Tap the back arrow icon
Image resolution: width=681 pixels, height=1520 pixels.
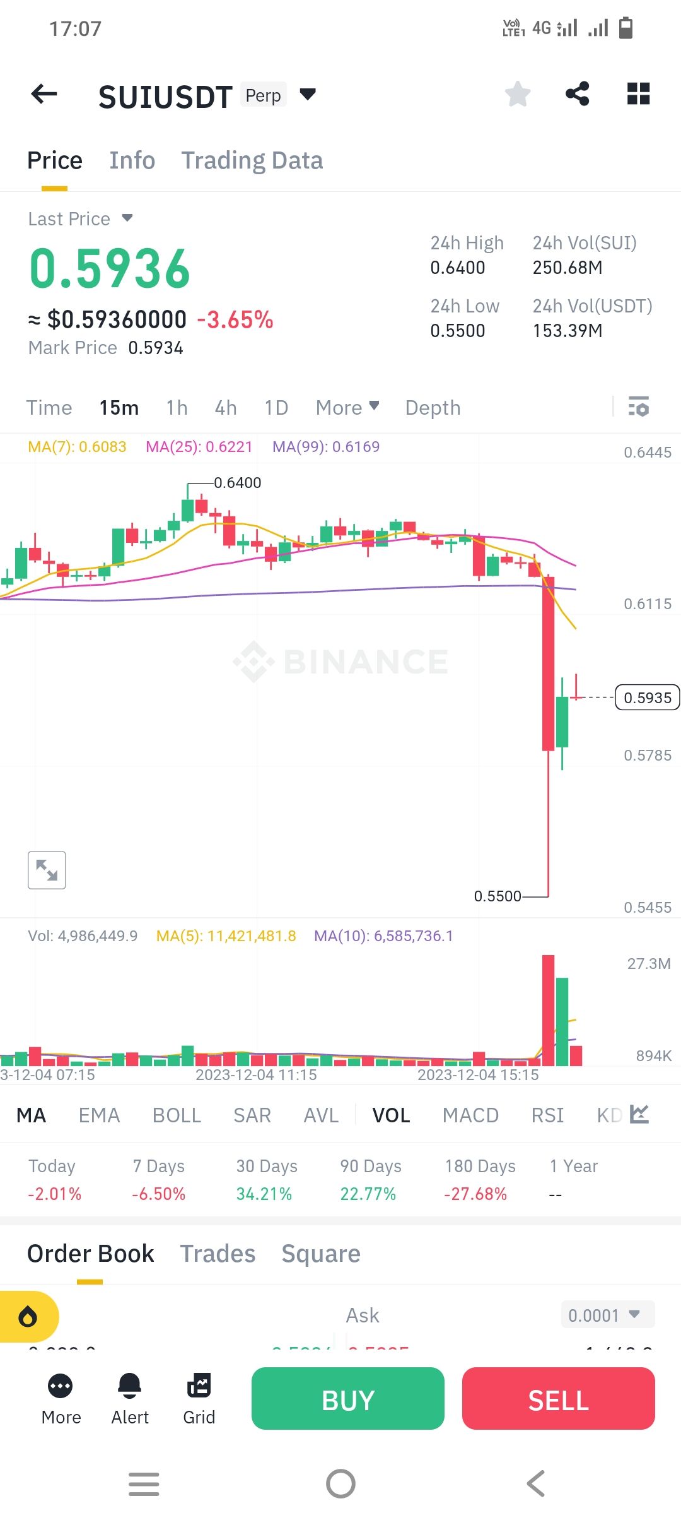pos(44,94)
